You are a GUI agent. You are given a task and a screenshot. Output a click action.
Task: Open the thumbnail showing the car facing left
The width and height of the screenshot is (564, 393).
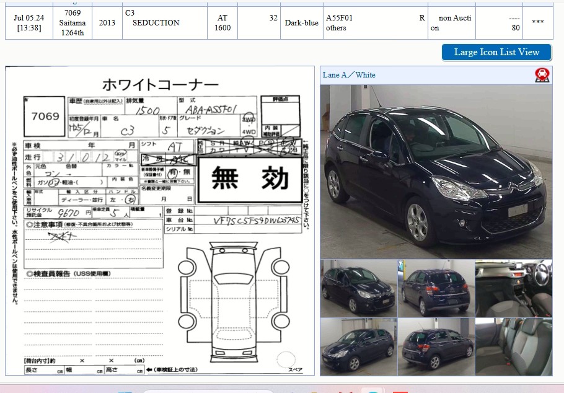(x=359, y=347)
